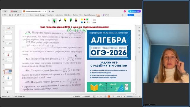Image resolution: width=190 pixels, height=107 pixels.
Task: Start slideshow with orange play button
Action: coord(109,96)
